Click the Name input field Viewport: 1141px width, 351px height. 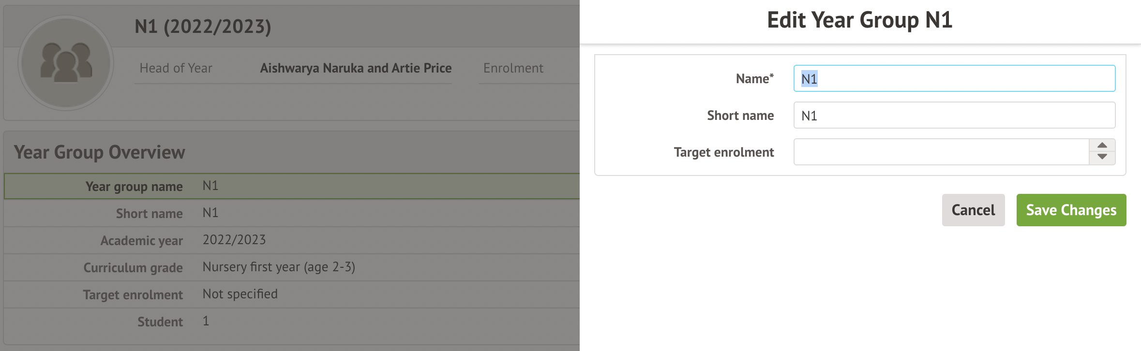click(954, 79)
